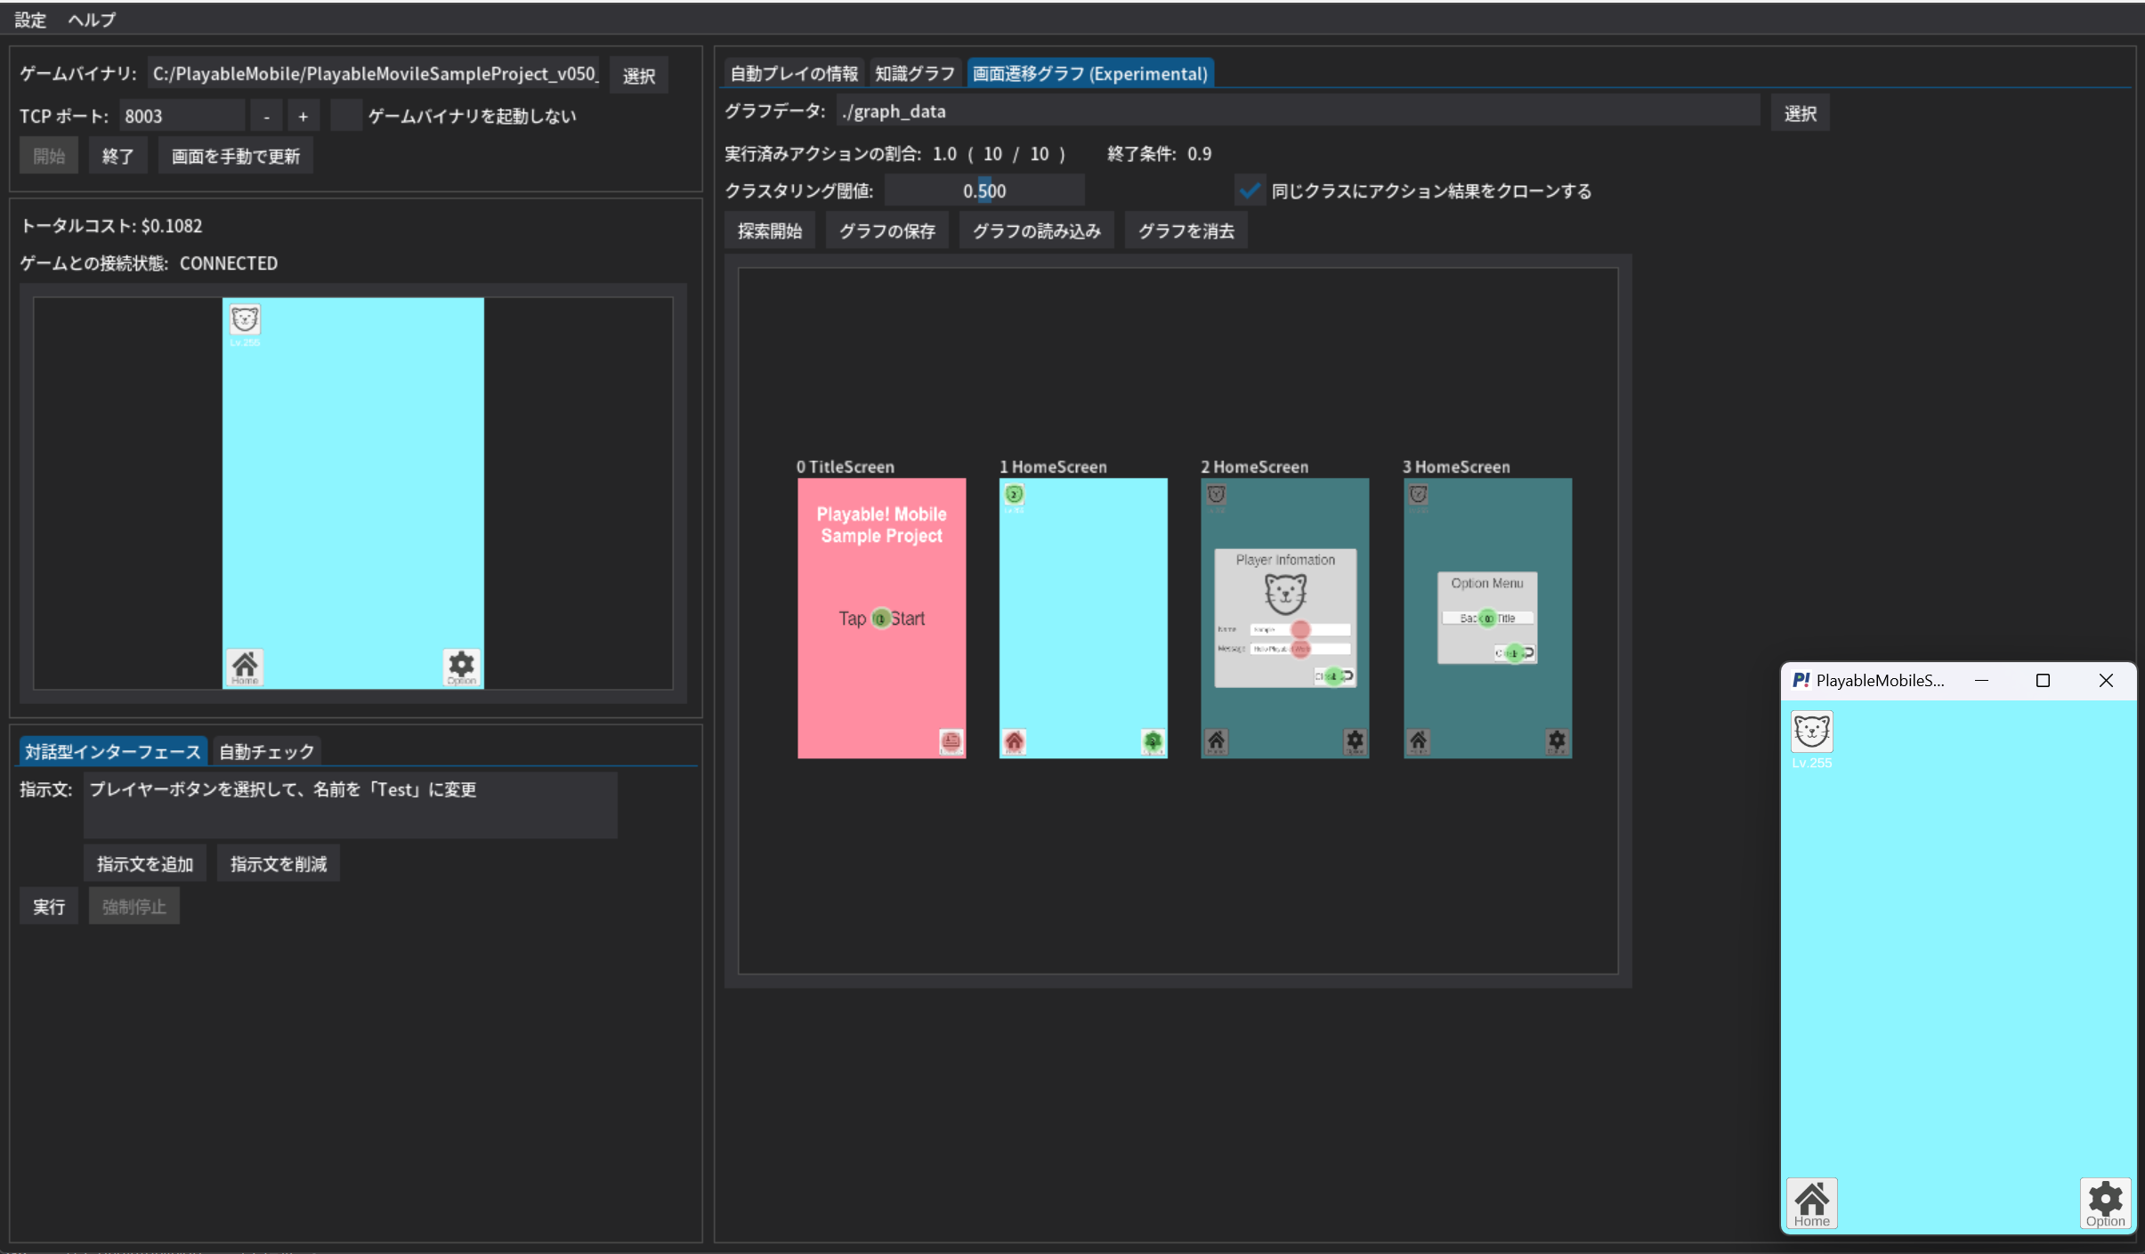Increase TCP port with plus button
The width and height of the screenshot is (2145, 1254).
point(303,116)
